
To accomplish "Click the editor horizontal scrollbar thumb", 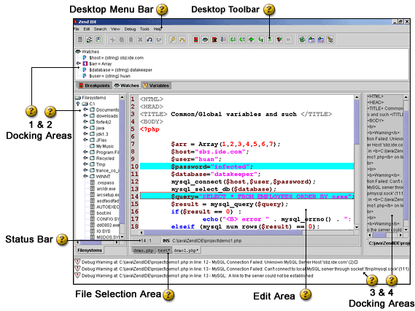I will [223, 233].
